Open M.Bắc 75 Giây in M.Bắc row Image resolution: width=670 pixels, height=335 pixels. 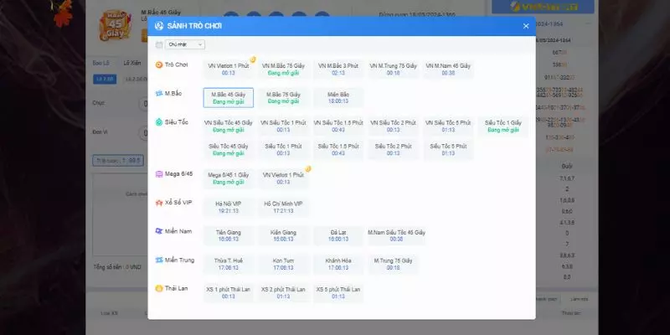[x=283, y=98]
